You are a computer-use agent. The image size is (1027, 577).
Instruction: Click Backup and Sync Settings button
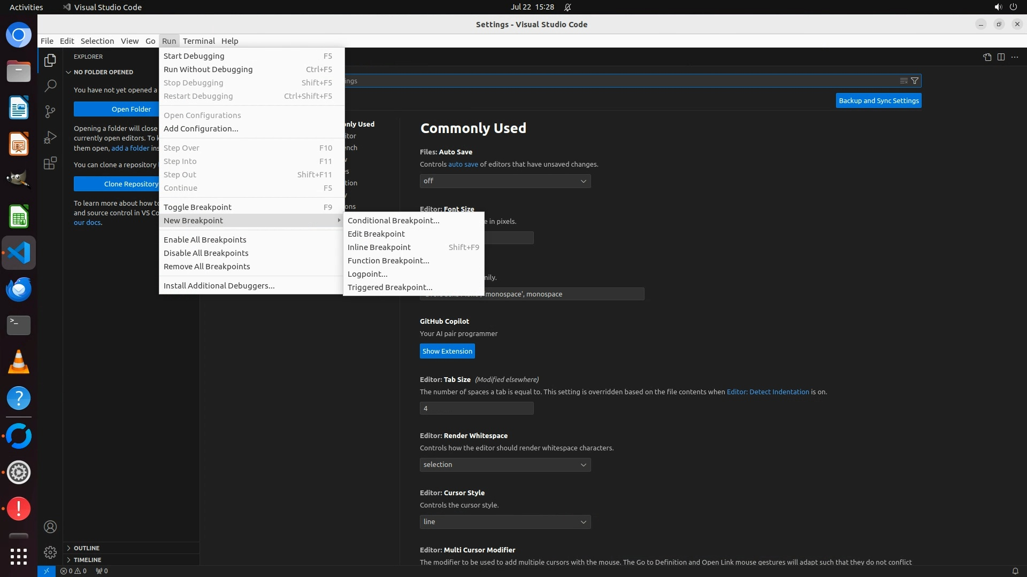pos(878,100)
